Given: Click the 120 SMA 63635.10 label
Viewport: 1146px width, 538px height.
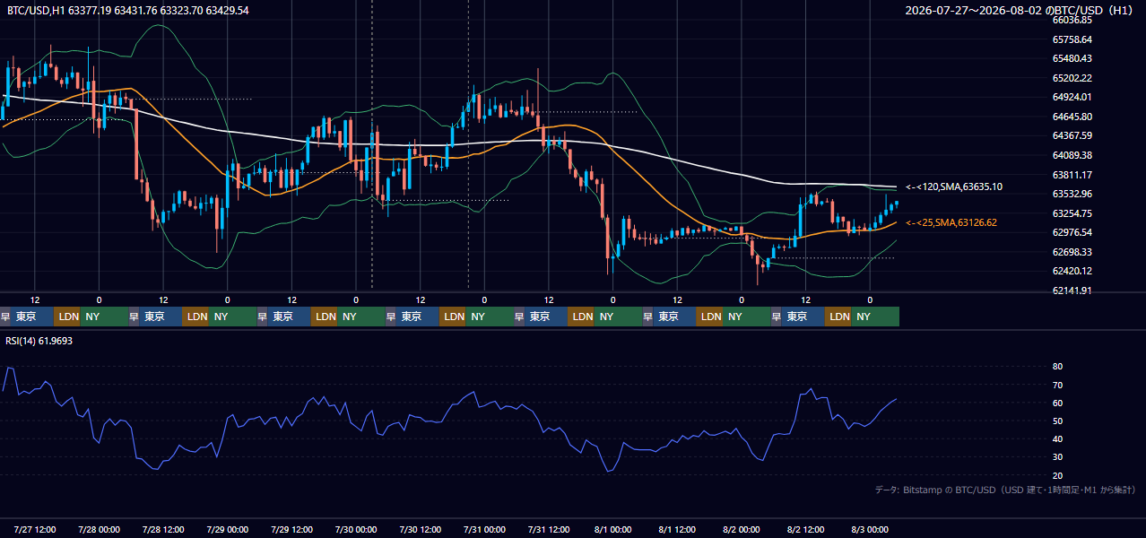Looking at the screenshot, I should coord(954,187).
